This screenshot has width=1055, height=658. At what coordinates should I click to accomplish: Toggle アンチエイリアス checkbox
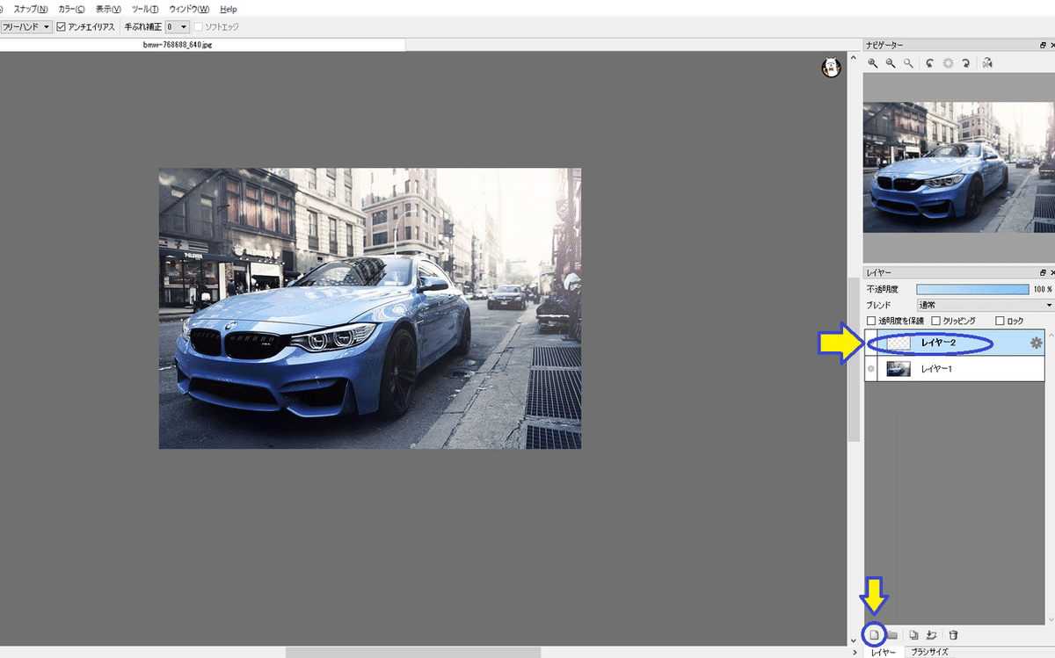coord(62,27)
